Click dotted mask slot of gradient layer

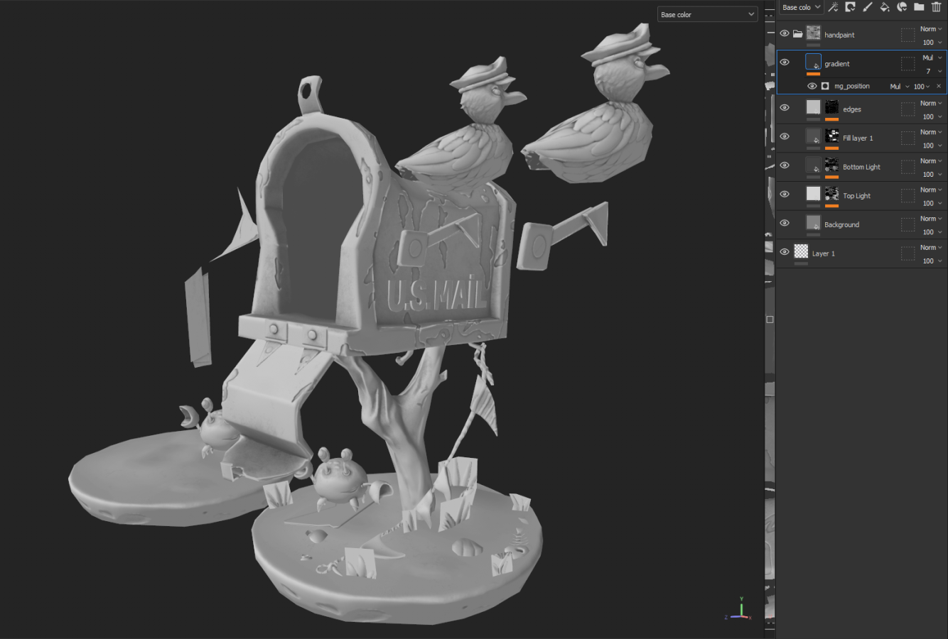tap(907, 64)
